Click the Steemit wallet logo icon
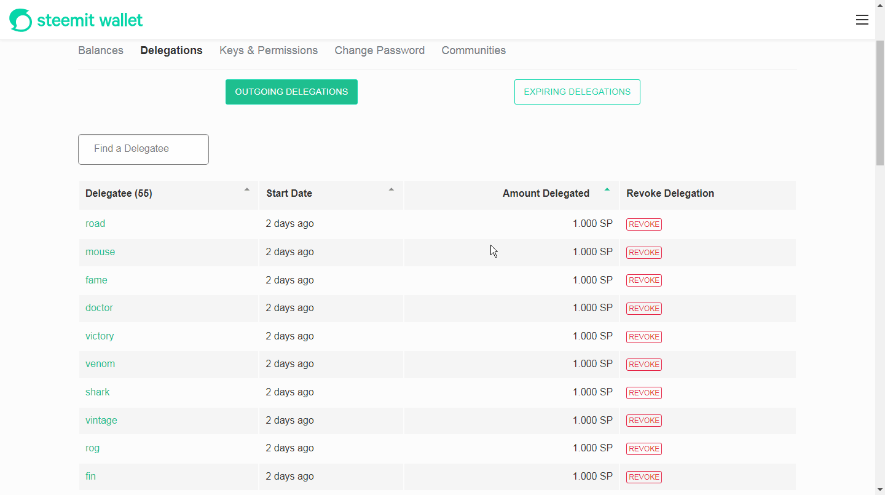Viewport: 885px width, 495px height. (x=20, y=20)
